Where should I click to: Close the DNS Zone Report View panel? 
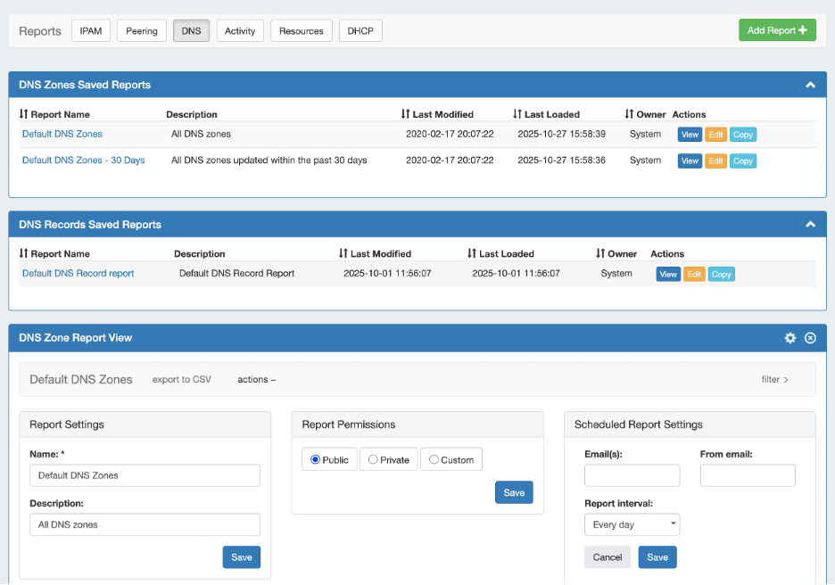pyautogui.click(x=810, y=338)
